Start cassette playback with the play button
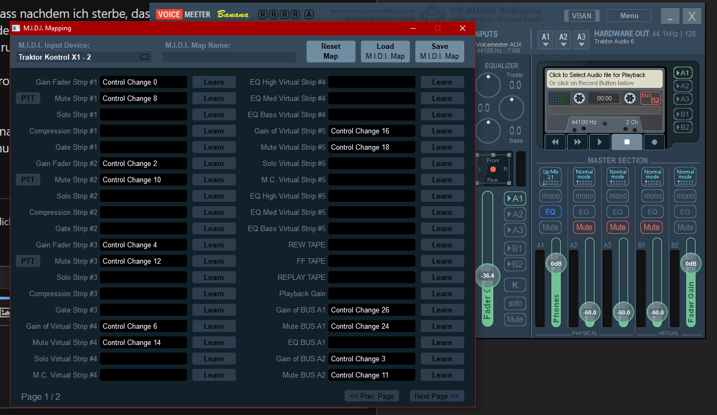This screenshot has width=717, height=415. coord(600,142)
